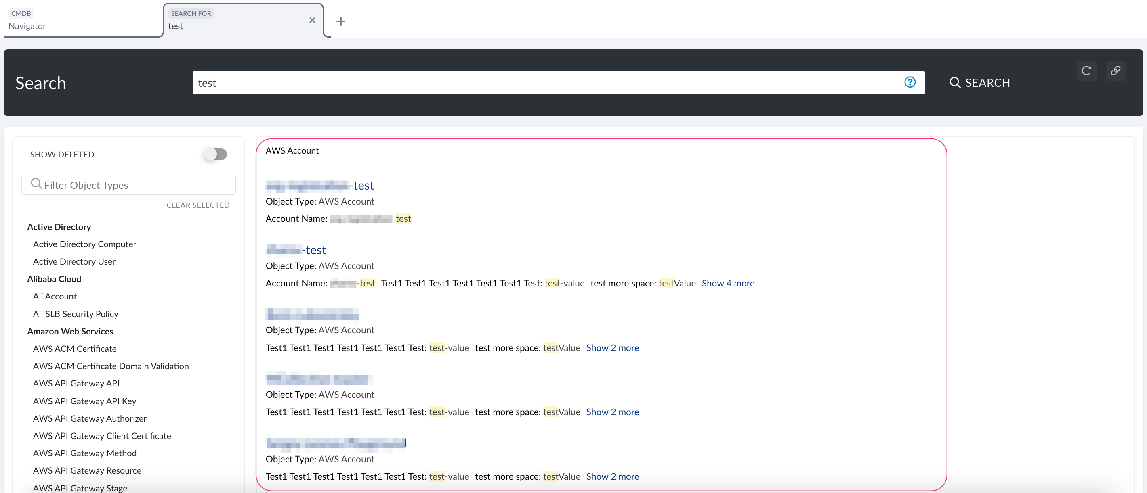Screen dimensions: 1147x493
Task: Click 'Show 2 more' on the last result
Action: 613,476
